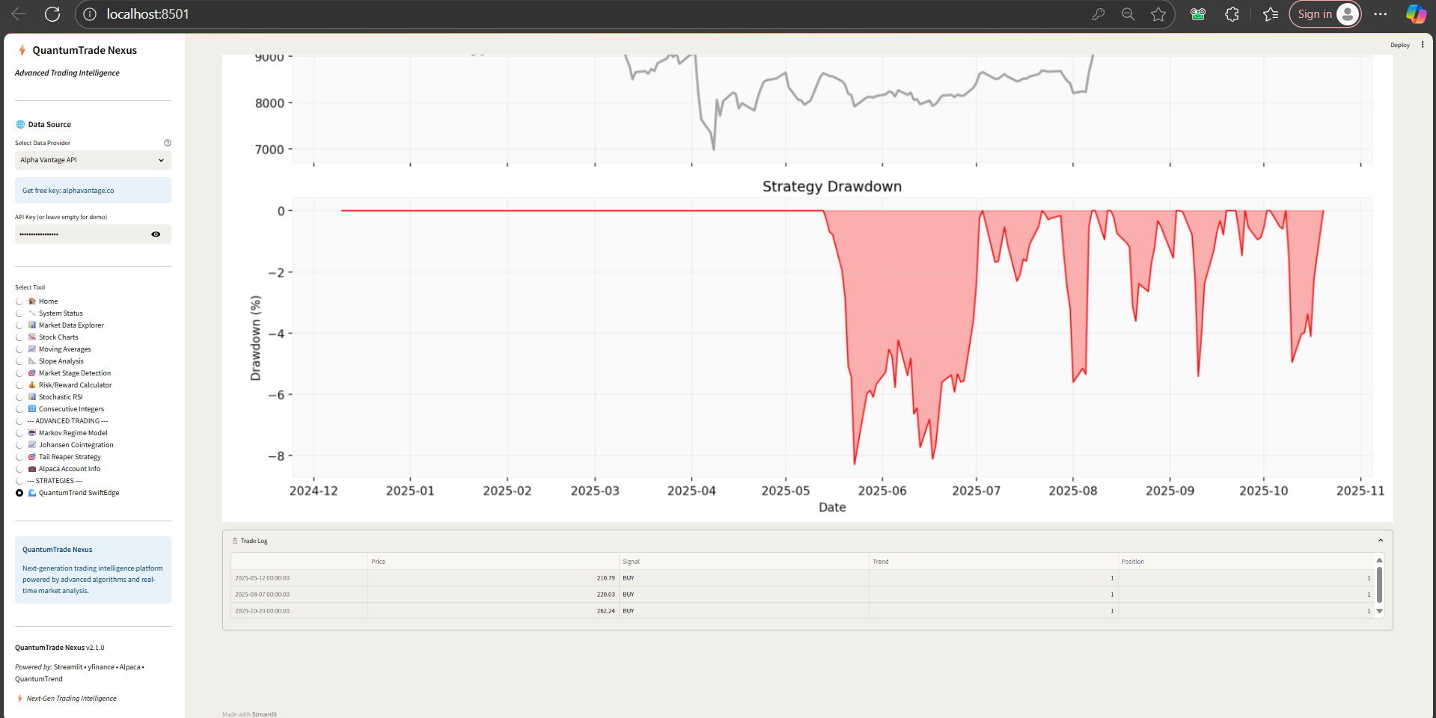
Task: Select Markov Regime Model option
Action: pos(19,433)
